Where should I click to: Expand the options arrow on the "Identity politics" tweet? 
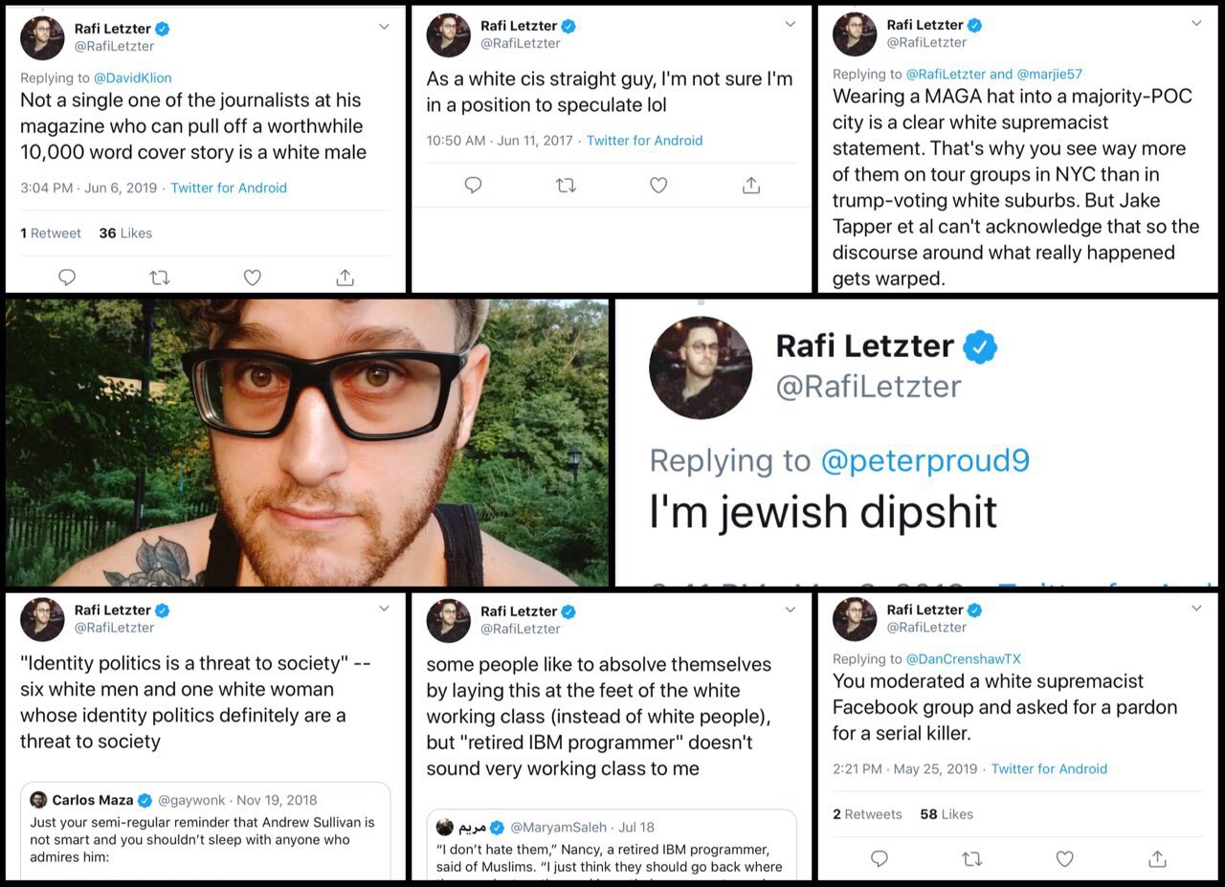click(x=384, y=609)
